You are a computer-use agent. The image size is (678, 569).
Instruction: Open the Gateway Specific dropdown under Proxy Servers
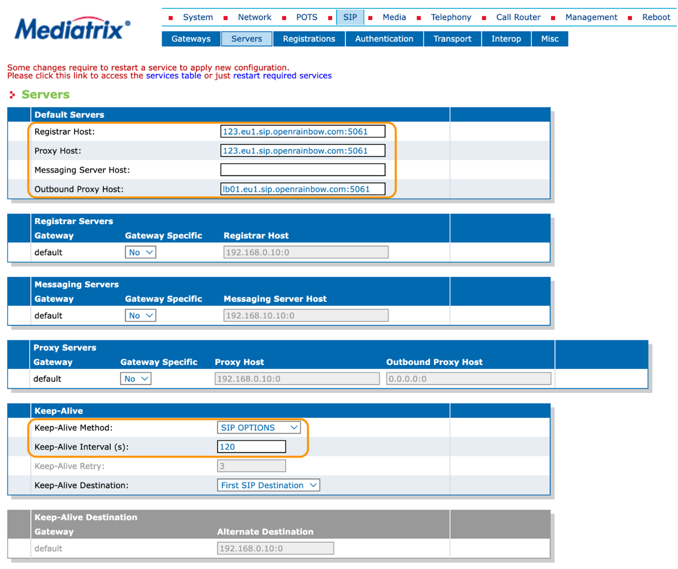(x=136, y=379)
